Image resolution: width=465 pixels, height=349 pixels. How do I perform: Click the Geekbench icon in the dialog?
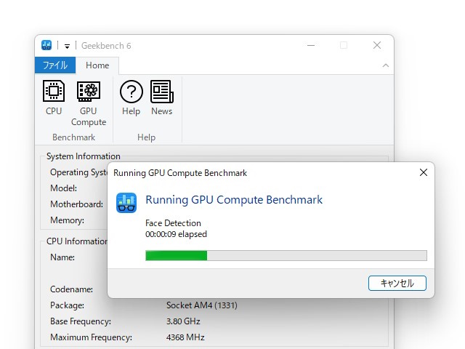point(126,203)
